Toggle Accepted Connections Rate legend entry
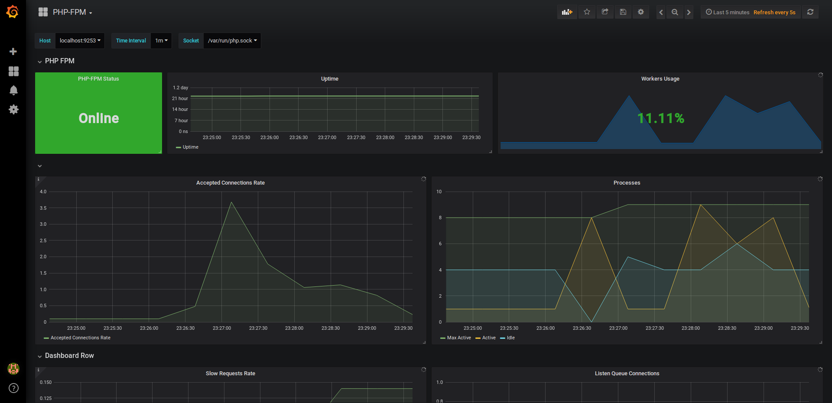This screenshot has height=403, width=832. click(x=80, y=338)
